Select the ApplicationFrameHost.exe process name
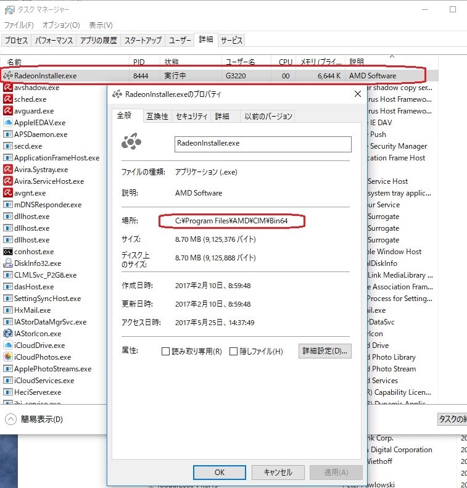Screen dimensions: 467x488 57,158
